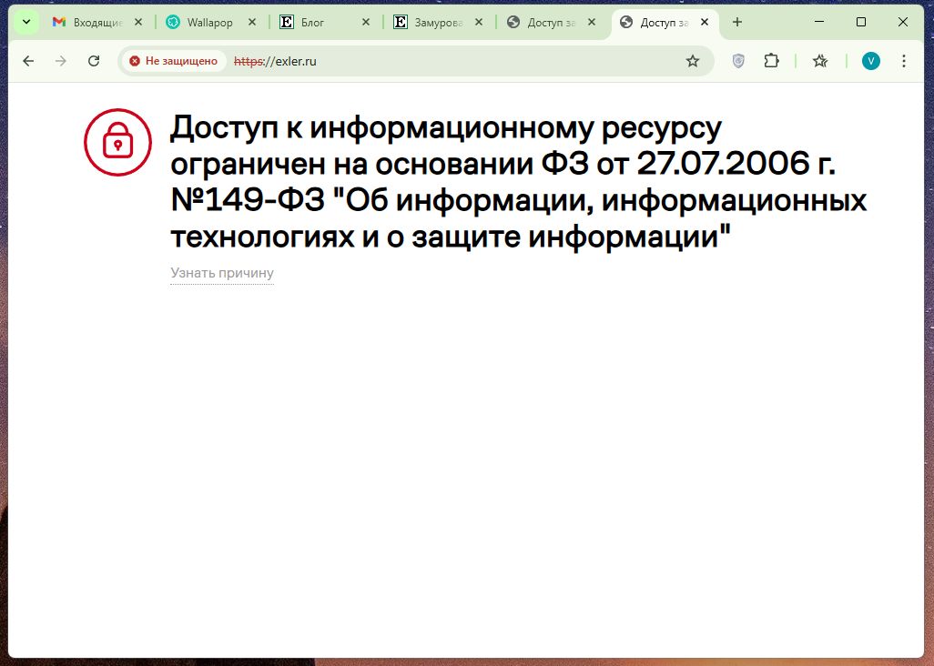The image size is (934, 666).
Task: Open the profile avatar 'V'
Action: click(871, 61)
